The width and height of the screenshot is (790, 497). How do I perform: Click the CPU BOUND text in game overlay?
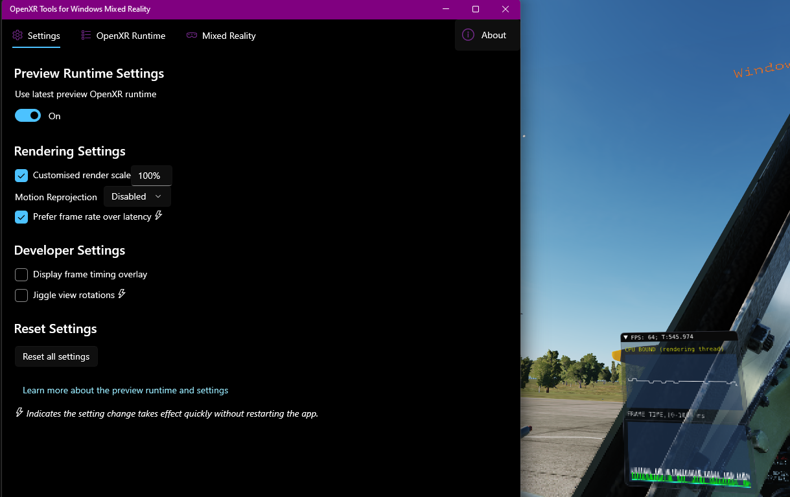click(x=674, y=349)
